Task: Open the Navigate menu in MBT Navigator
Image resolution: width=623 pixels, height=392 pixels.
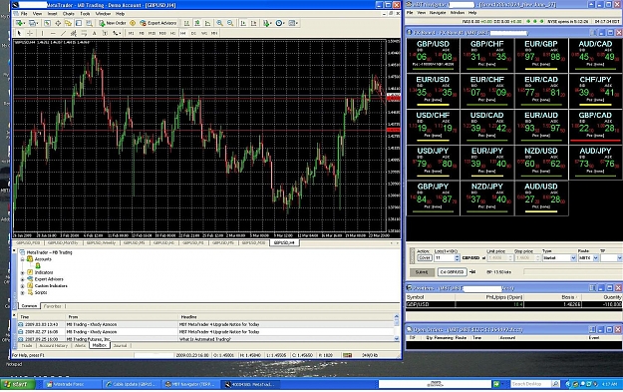Action: tap(438, 13)
